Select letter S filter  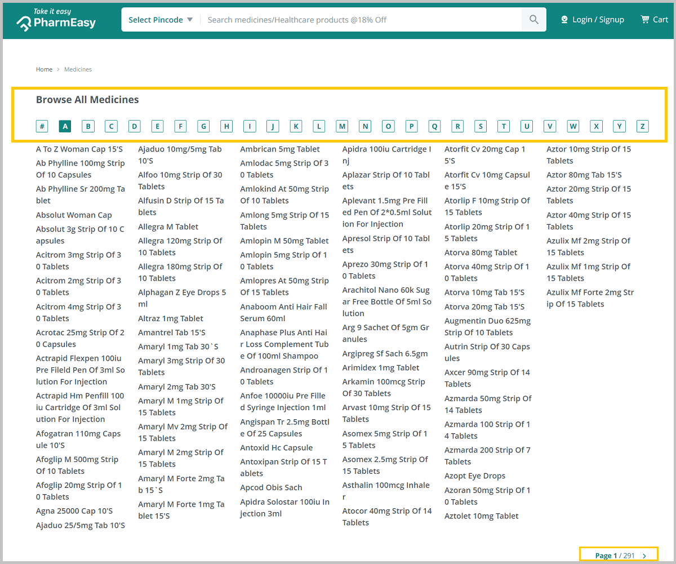[x=481, y=126]
